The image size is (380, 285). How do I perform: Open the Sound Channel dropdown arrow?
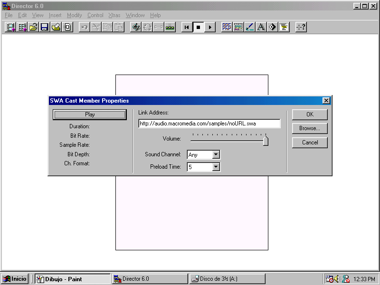point(216,154)
